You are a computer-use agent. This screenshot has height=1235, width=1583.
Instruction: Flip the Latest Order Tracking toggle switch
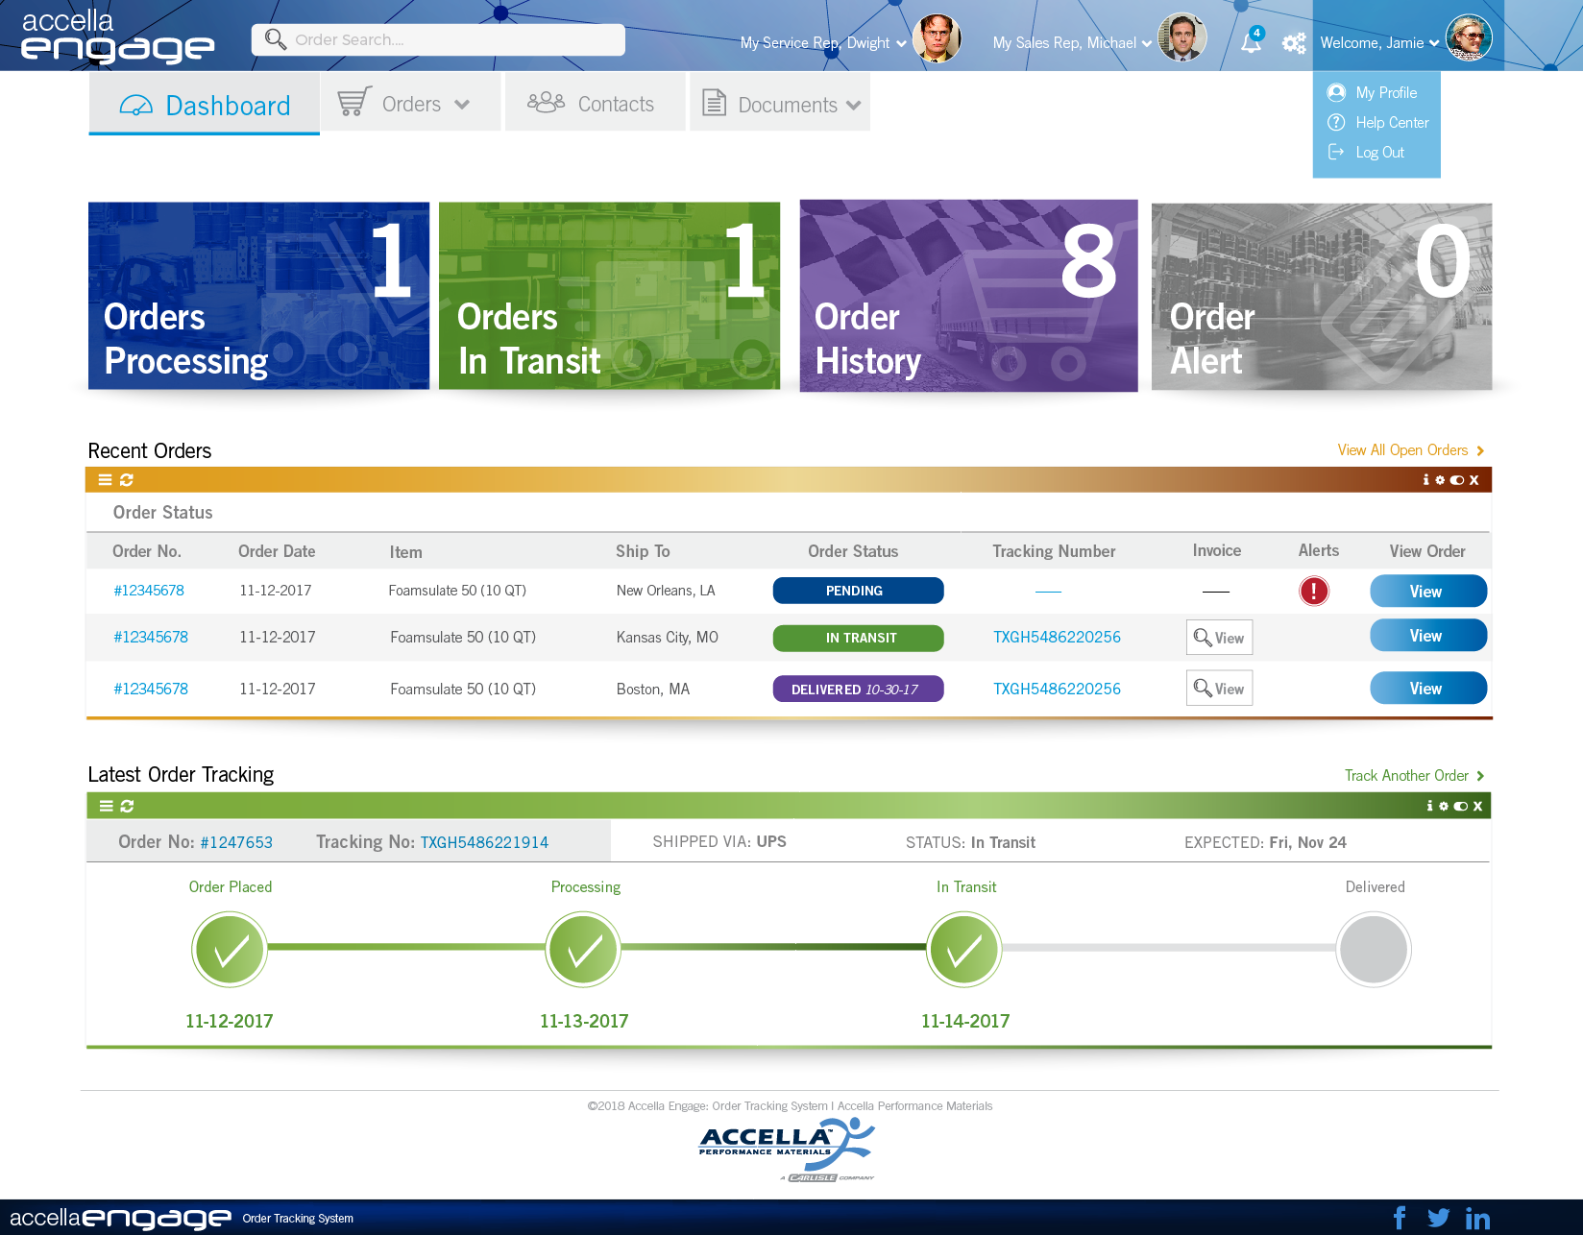[x=1461, y=806]
